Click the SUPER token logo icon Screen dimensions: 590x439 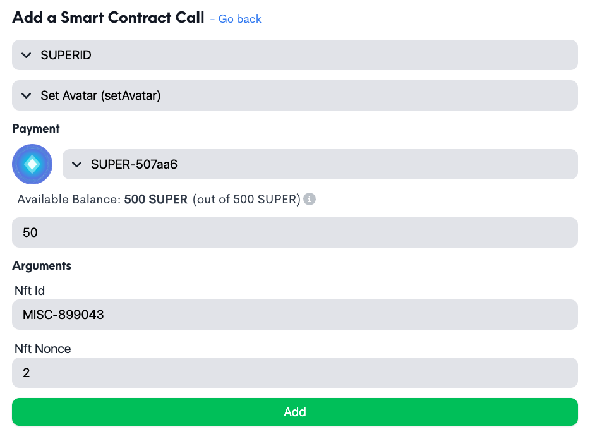click(32, 164)
